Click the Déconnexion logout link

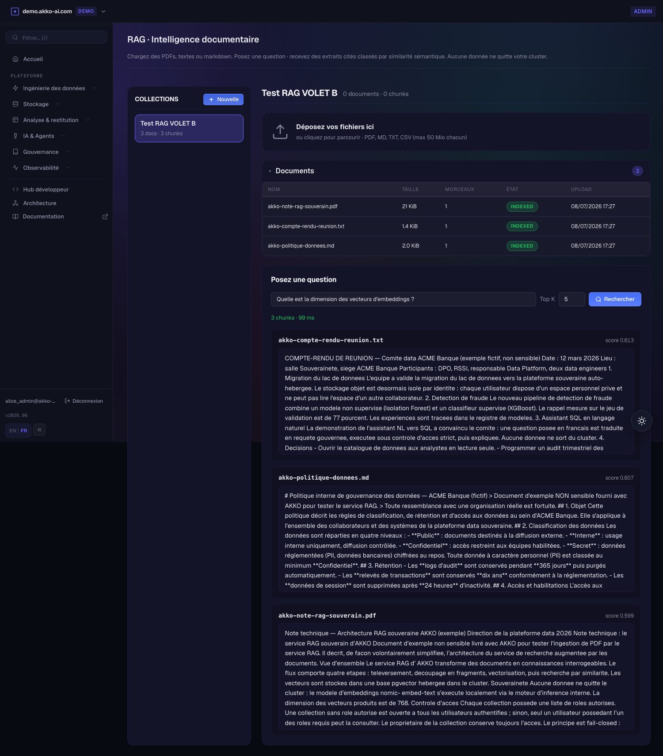[x=84, y=401]
